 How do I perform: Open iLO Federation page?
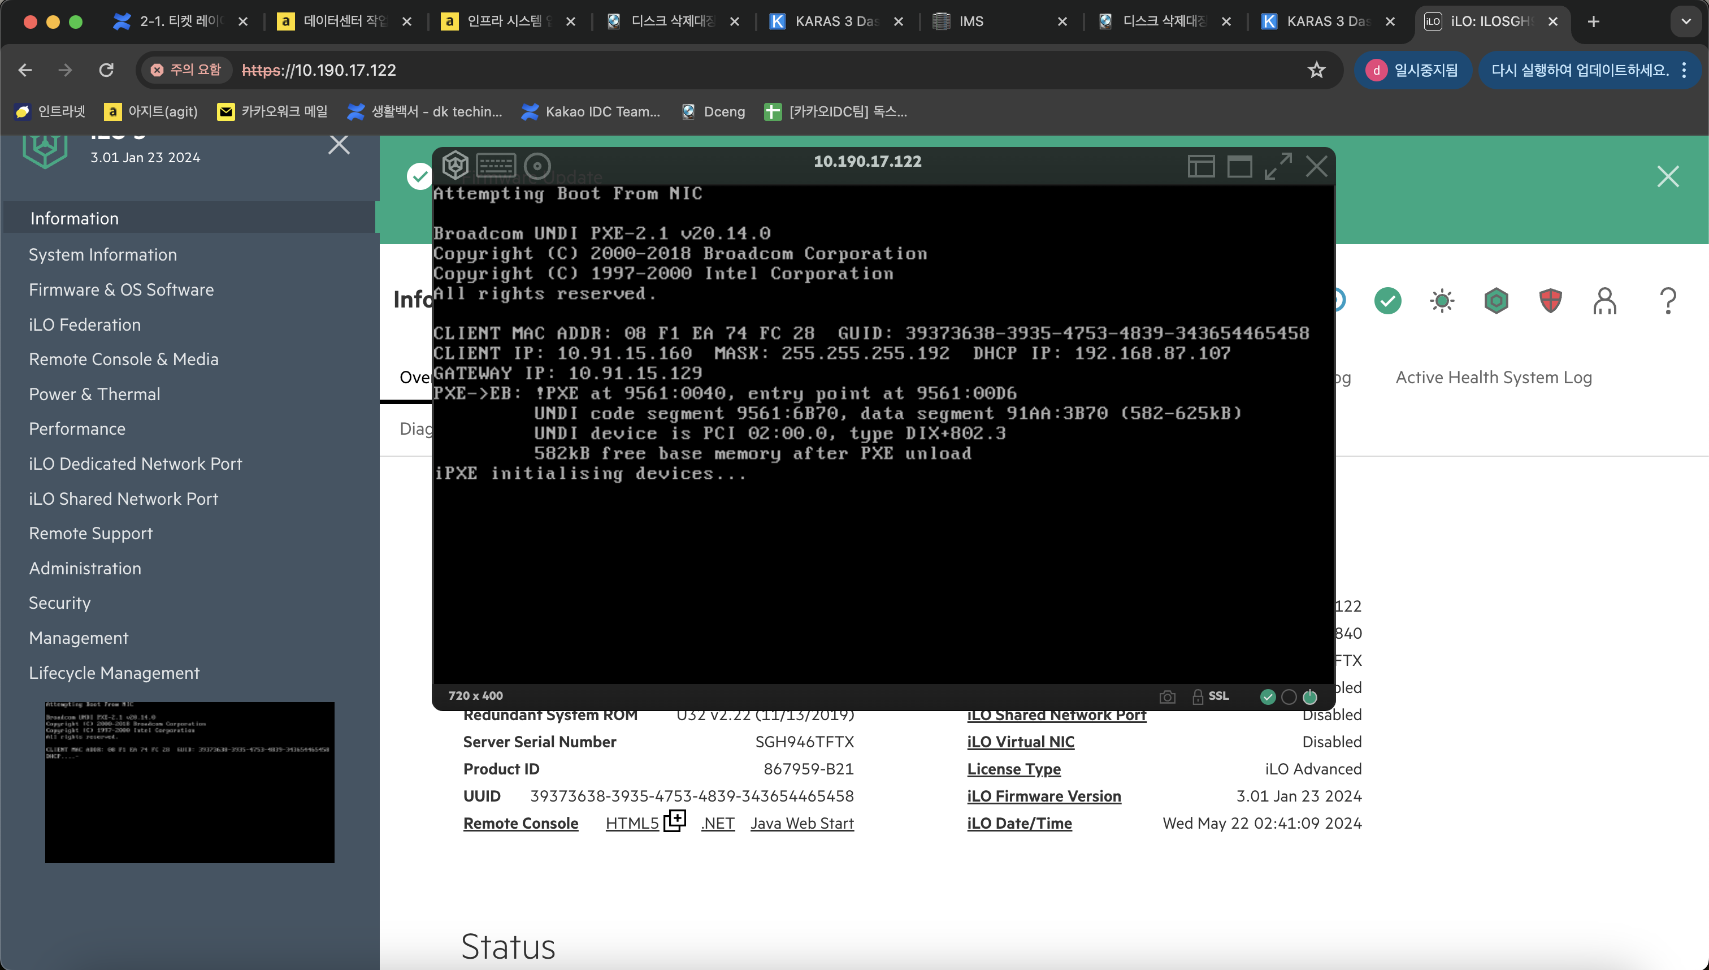pyautogui.click(x=85, y=324)
